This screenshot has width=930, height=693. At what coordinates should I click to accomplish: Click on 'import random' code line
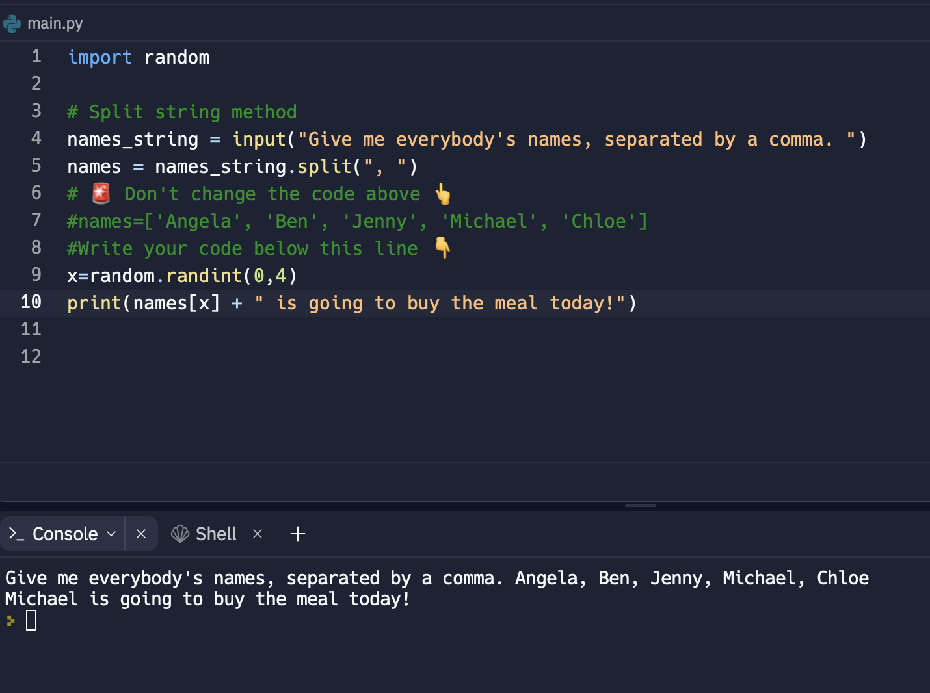coord(139,57)
